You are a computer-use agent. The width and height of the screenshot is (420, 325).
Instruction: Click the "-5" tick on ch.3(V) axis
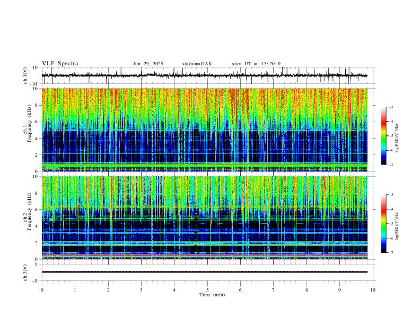click(36, 281)
